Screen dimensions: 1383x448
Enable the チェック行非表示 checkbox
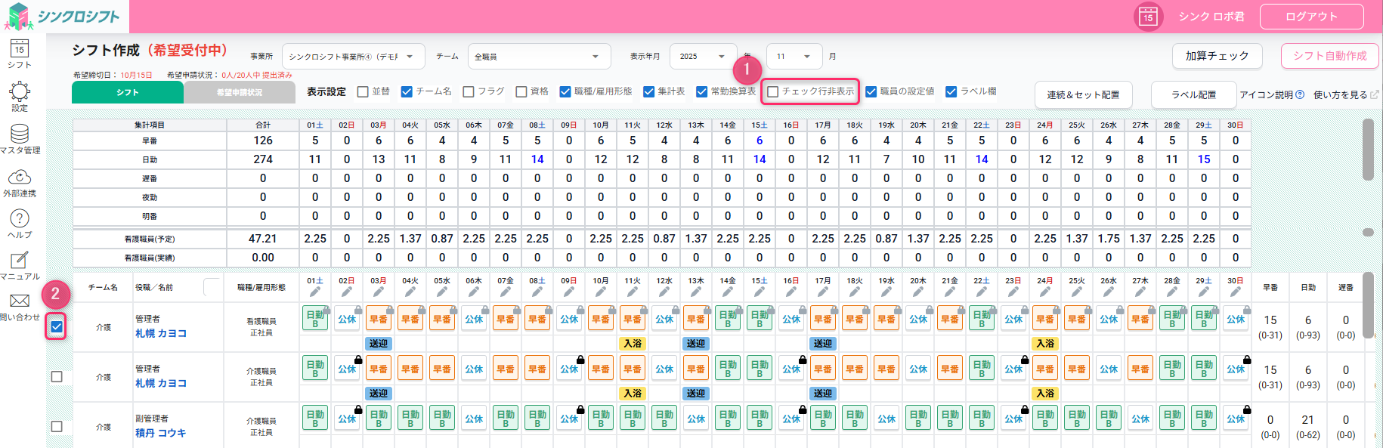coord(773,91)
